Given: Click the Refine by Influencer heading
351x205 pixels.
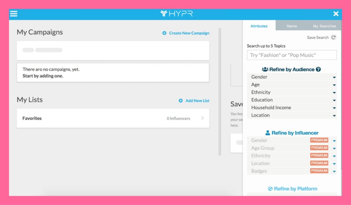Looking at the screenshot, I should point(295,133).
